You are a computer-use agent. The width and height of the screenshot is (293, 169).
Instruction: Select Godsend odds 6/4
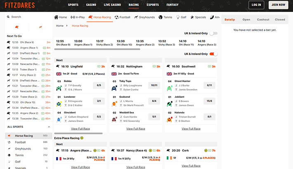[x=154, y=101]
